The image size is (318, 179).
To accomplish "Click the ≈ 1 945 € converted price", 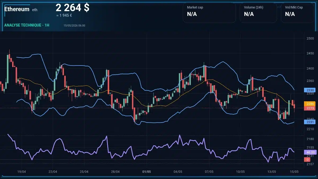I will (x=64, y=15).
